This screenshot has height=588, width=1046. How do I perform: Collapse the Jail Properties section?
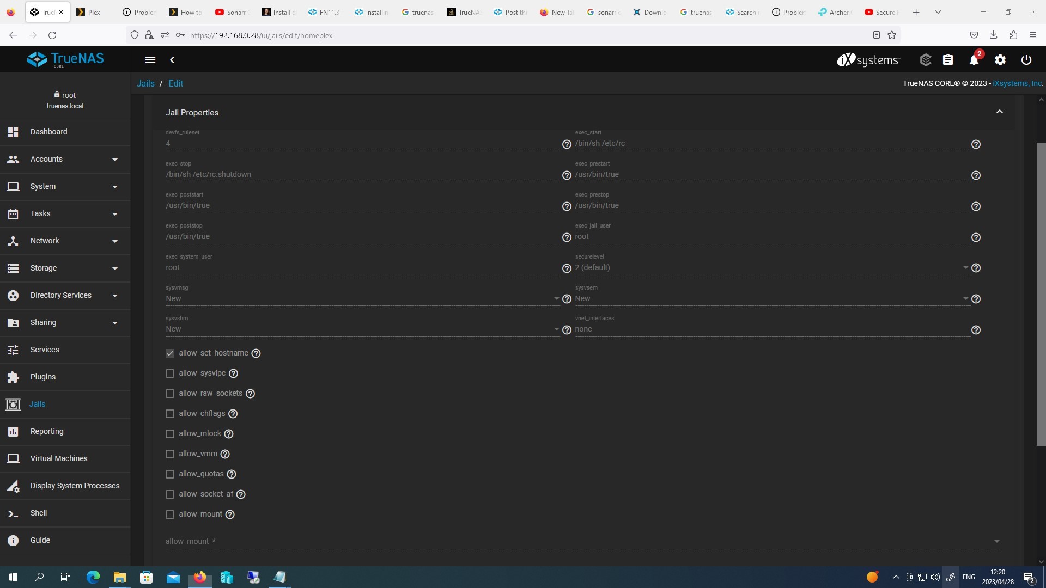1000,112
